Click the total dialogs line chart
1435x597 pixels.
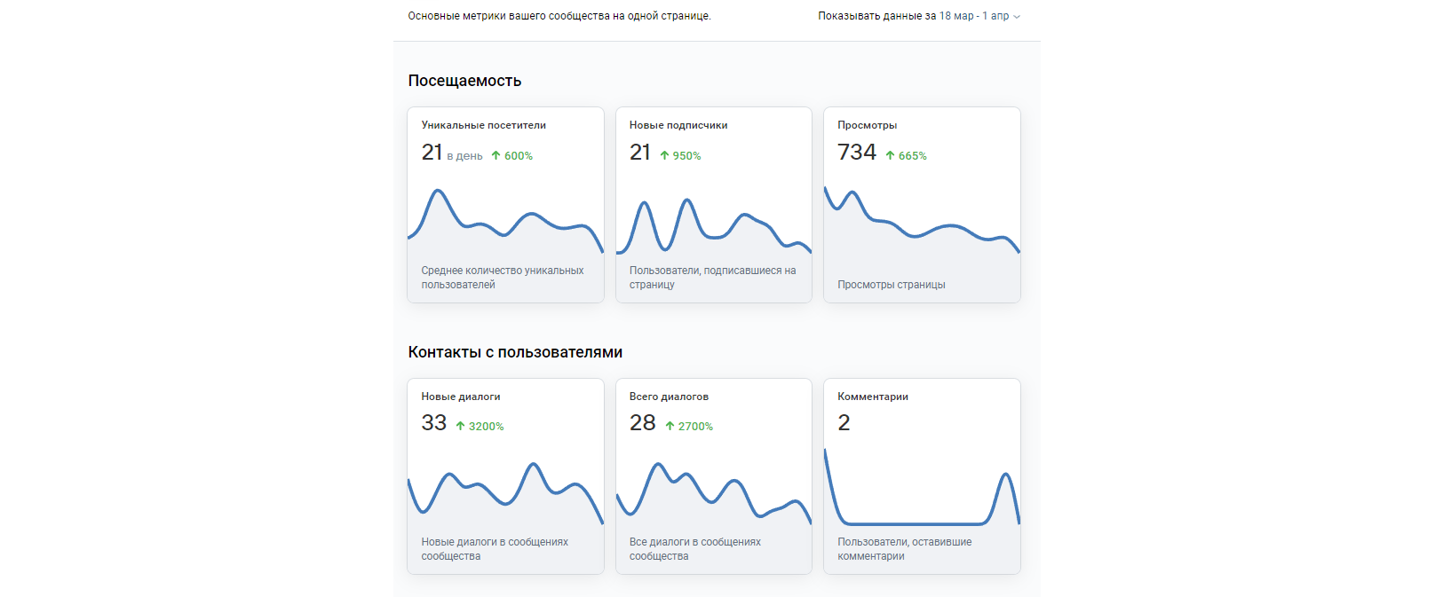click(713, 491)
